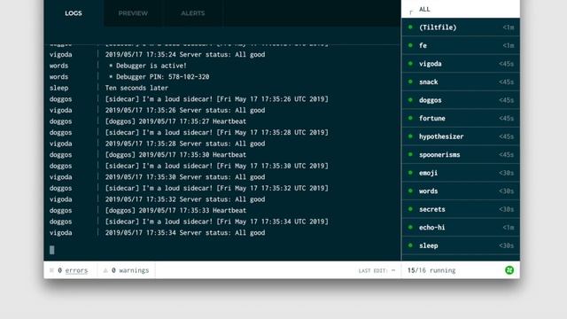Click green status dot next to (Tiltfile)

(410, 27)
